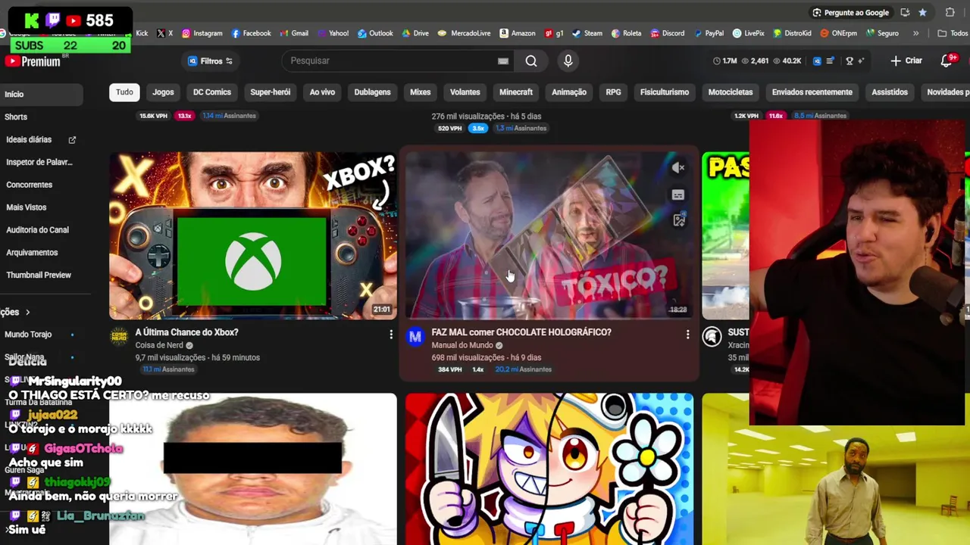Expand the subscriptions section chevron
This screenshot has height=545, width=970.
(28, 312)
